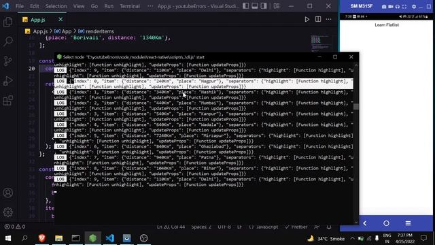Open the Manage gear in VS Code
This screenshot has width=435, height=245.
7,212
